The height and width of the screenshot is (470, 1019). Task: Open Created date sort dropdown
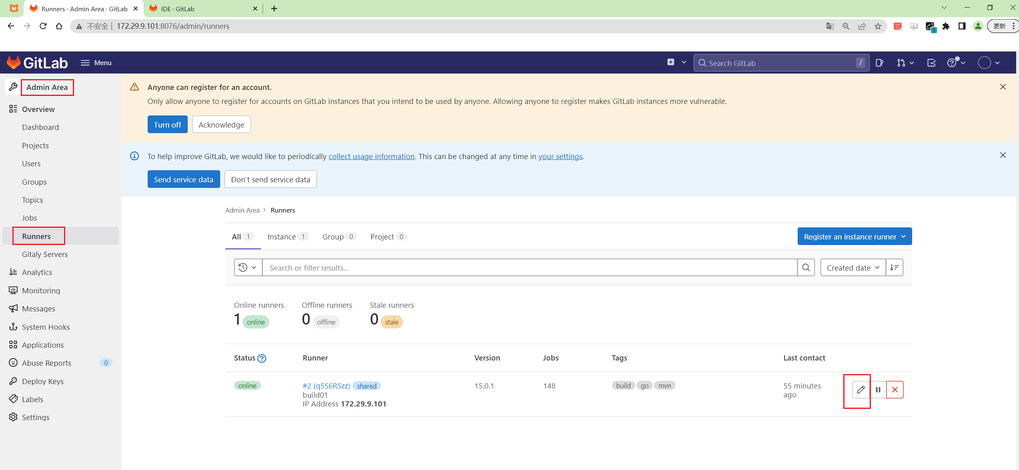pos(853,267)
